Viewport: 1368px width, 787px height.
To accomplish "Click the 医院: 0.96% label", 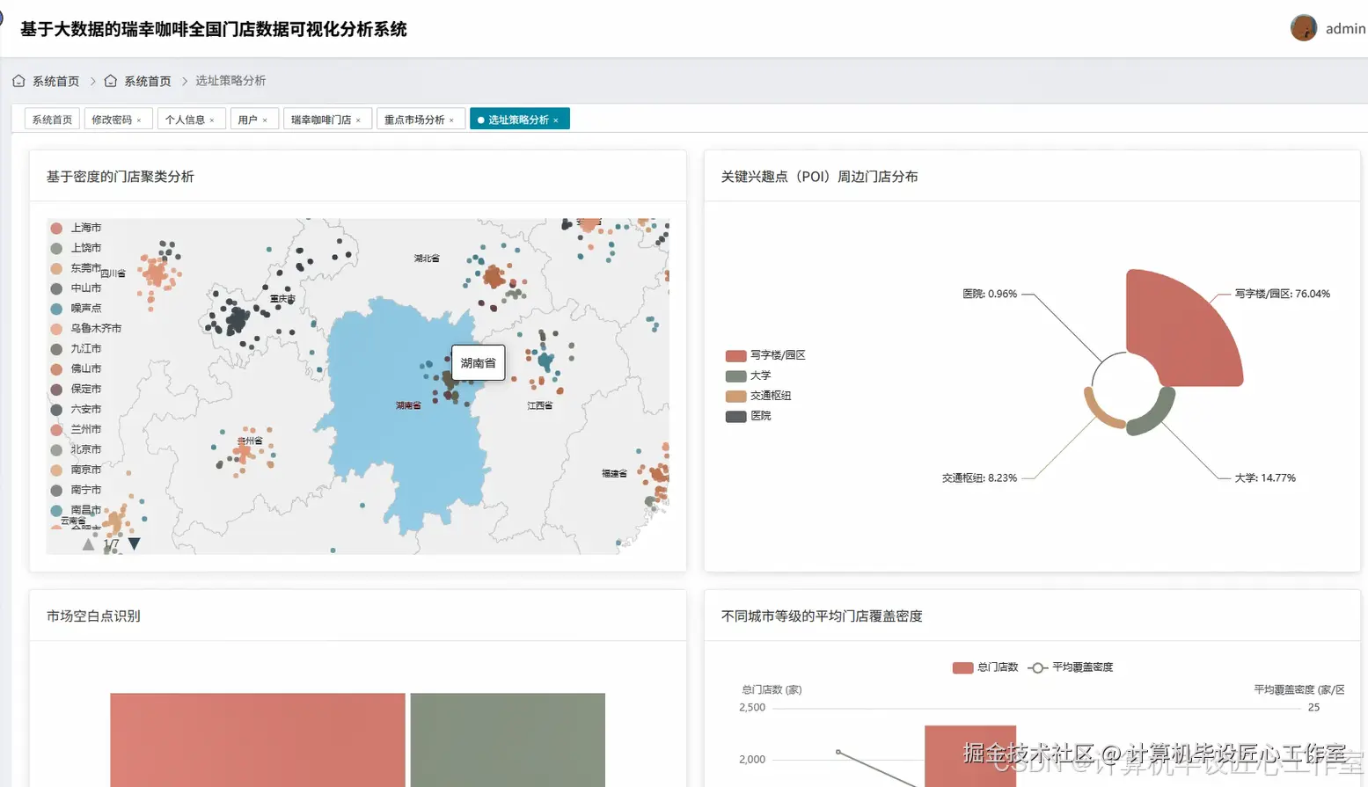I will pyautogui.click(x=990, y=294).
